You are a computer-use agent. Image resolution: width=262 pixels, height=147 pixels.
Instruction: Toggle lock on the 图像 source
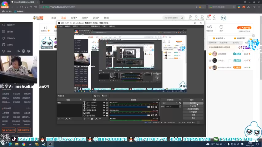coord(107,113)
